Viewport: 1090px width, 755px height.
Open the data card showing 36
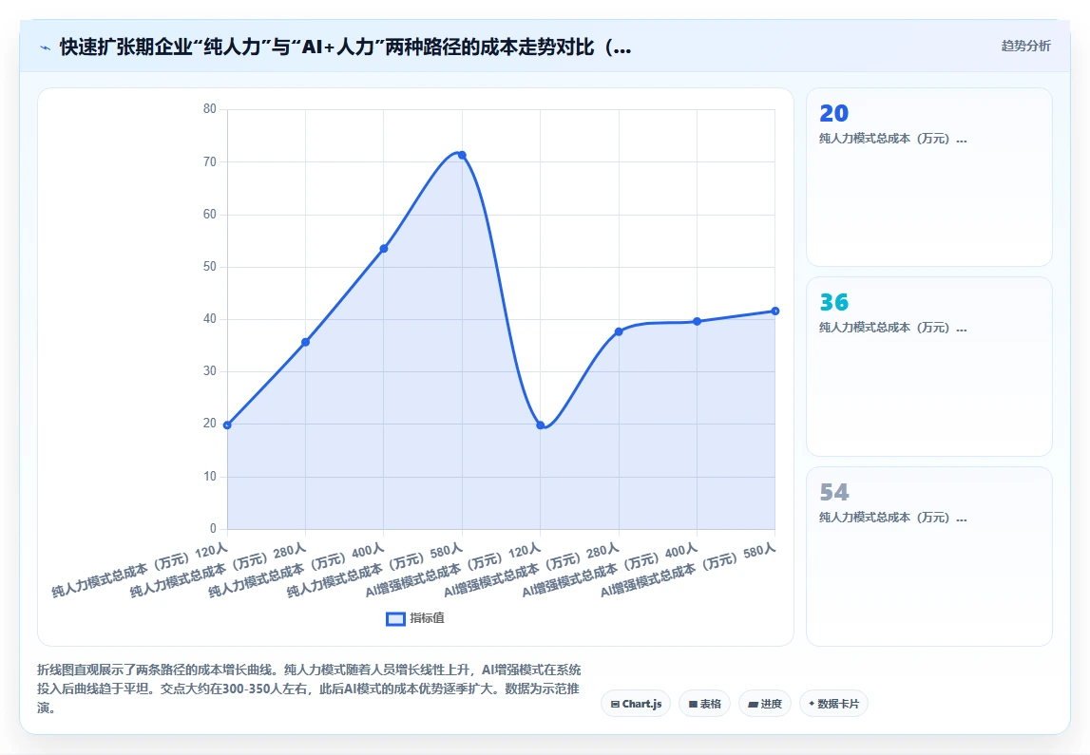click(928, 367)
